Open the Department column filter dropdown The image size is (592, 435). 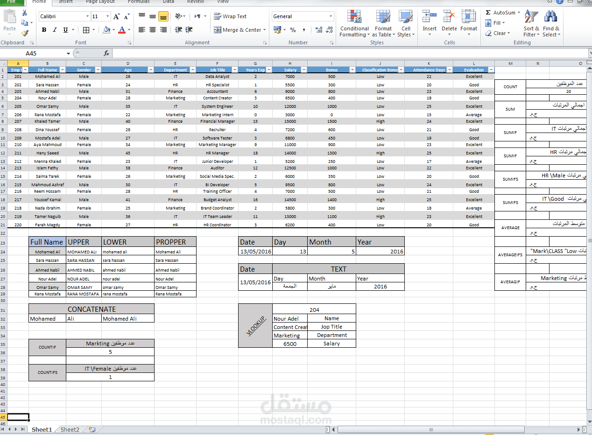[193, 70]
